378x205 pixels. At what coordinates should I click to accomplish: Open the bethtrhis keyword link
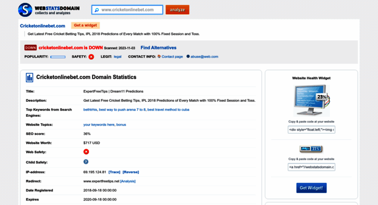(90, 110)
